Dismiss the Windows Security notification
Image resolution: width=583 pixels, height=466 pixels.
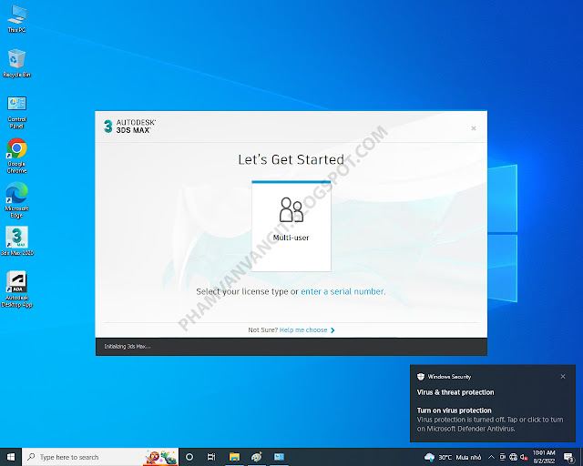click(563, 377)
